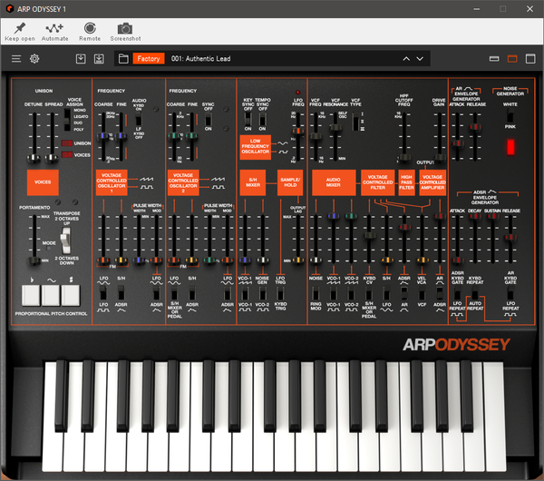The width and height of the screenshot is (544, 481).
Task: Click the Voltage Controlled Amplifier block
Action: (432, 182)
